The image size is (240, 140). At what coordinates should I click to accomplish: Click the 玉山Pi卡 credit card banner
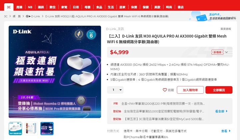pyautogui.click(x=213, y=16)
